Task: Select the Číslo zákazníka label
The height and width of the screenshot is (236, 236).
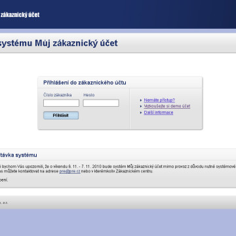Action: (58, 95)
